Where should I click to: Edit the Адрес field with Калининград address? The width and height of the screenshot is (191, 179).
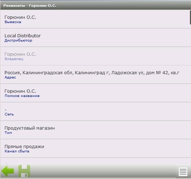pyautogui.click(x=95, y=75)
